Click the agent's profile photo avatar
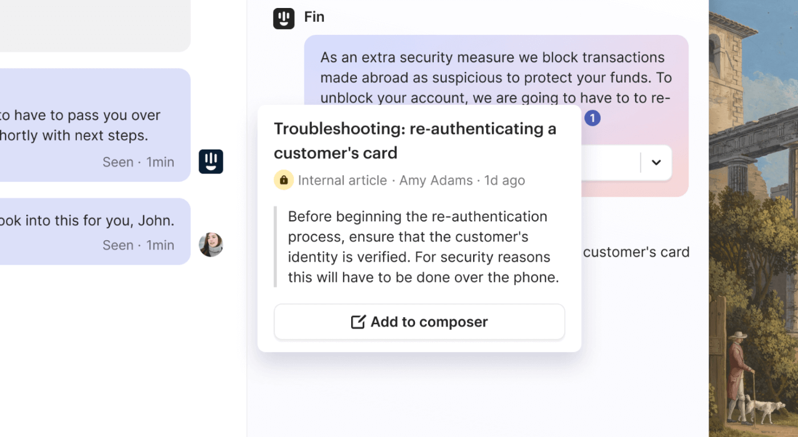 point(211,245)
